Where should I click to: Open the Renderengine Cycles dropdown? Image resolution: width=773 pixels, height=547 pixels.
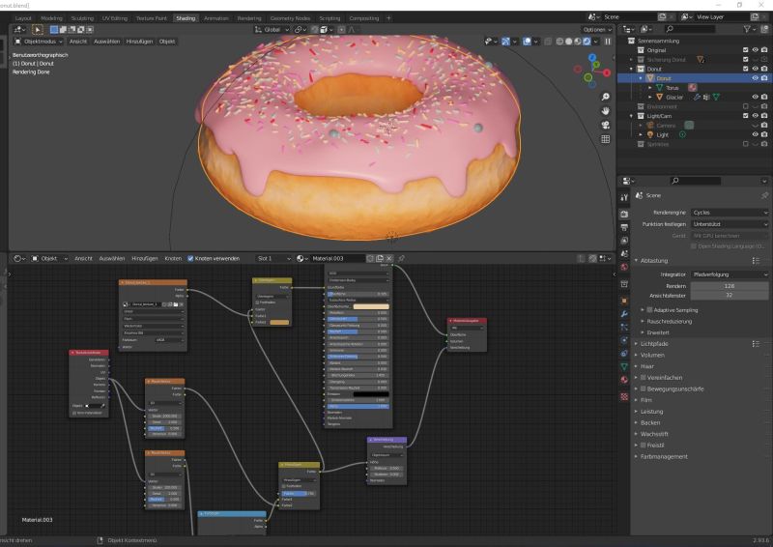730,213
